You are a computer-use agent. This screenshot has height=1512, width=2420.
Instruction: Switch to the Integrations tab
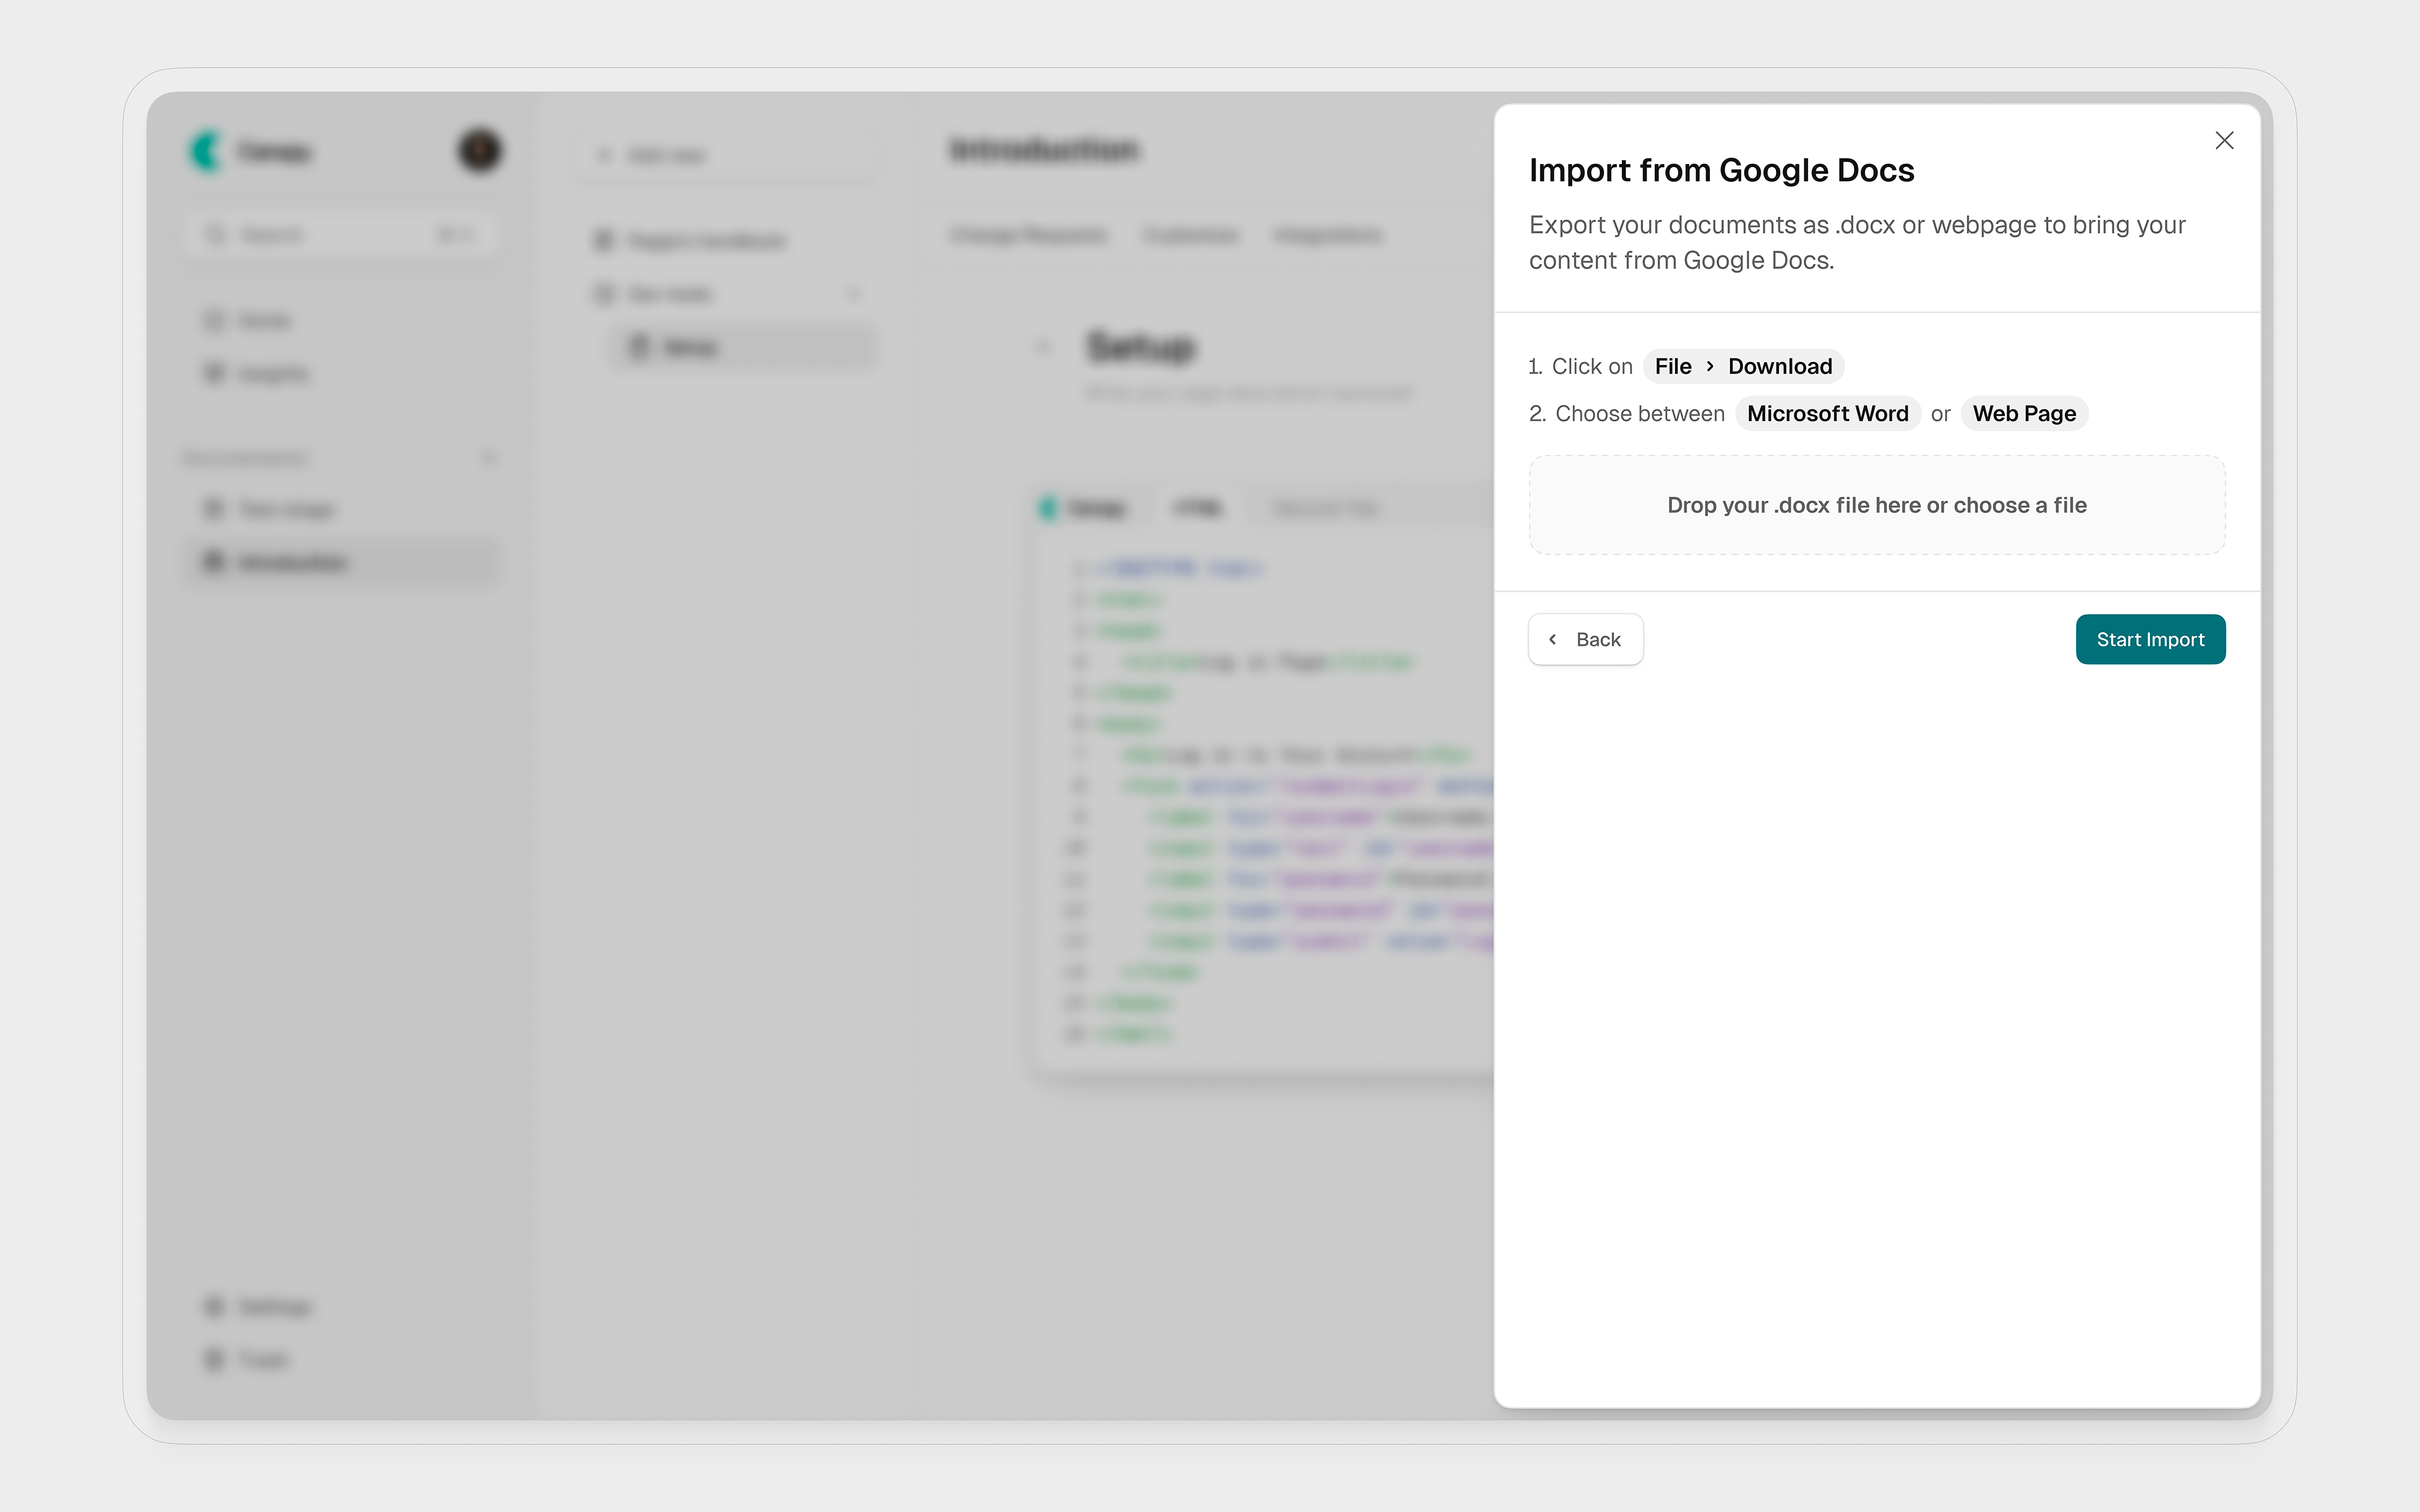(x=1328, y=235)
